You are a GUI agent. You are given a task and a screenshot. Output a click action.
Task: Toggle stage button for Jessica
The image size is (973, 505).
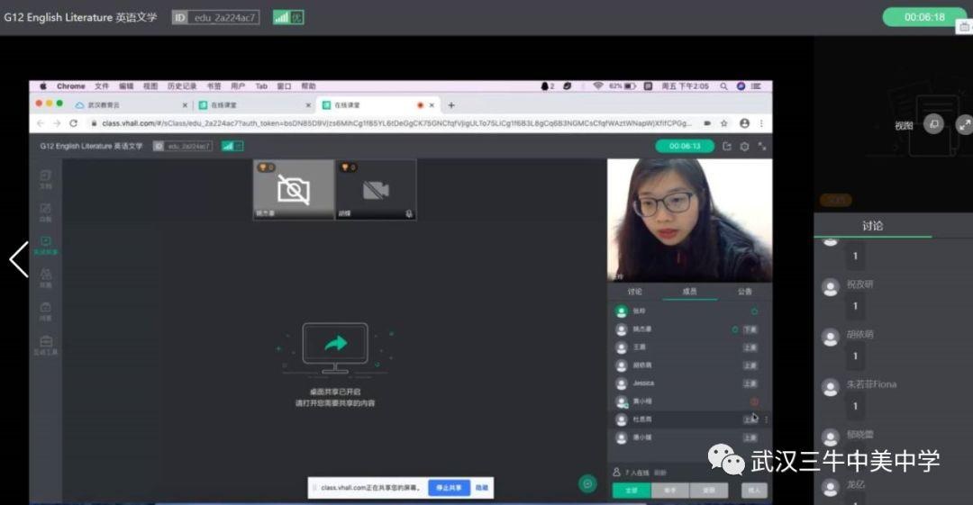point(750,383)
